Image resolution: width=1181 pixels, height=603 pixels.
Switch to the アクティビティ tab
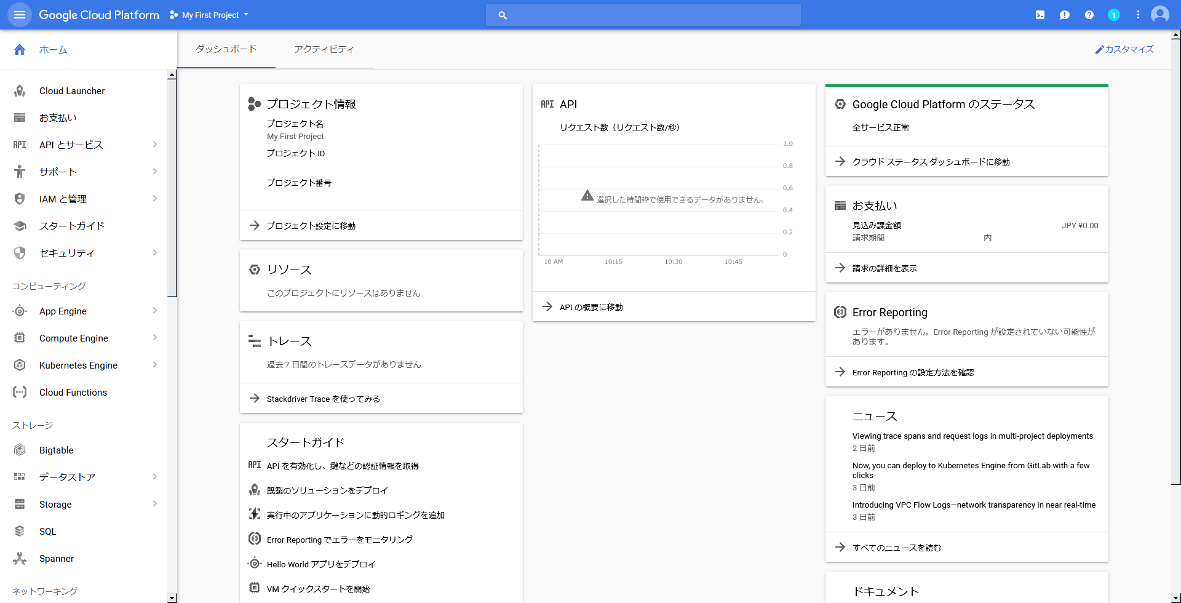pos(324,49)
